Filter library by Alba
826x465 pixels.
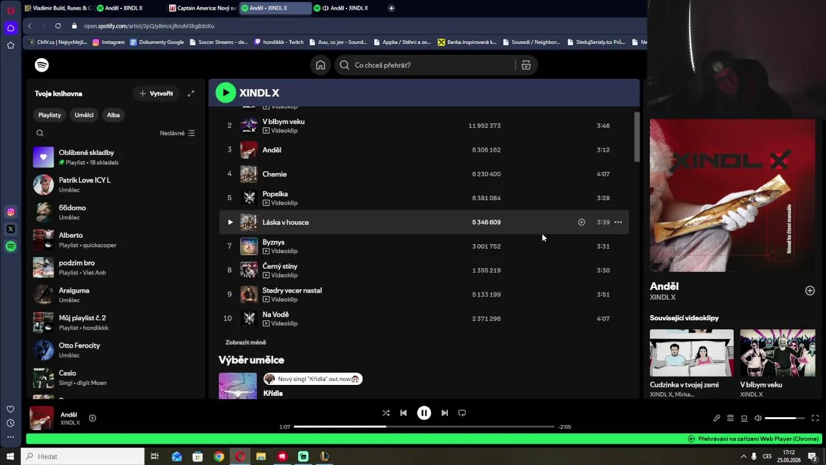click(x=114, y=115)
